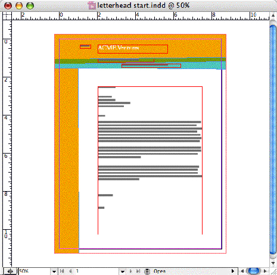
Task: Click the horizontal scrollbar left arrow
Action: [x=242, y=271]
